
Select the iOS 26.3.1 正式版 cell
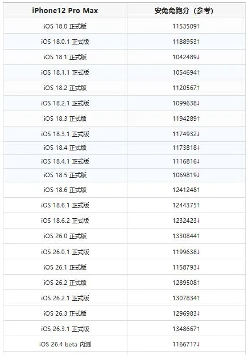coord(65,329)
